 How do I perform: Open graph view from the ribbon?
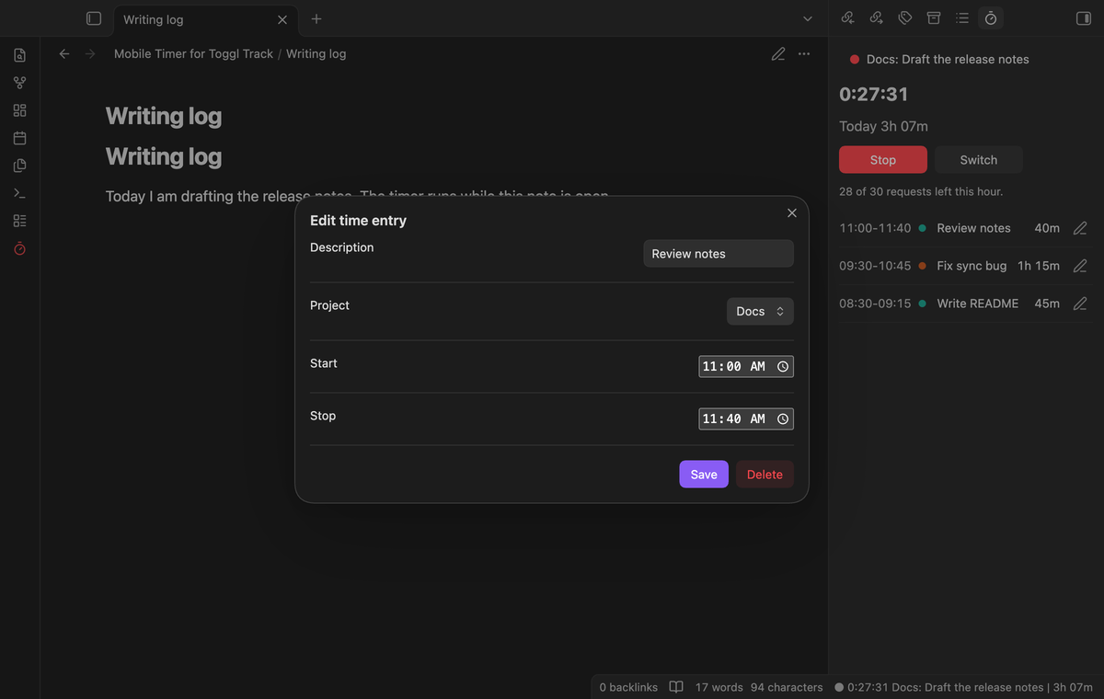(x=19, y=83)
